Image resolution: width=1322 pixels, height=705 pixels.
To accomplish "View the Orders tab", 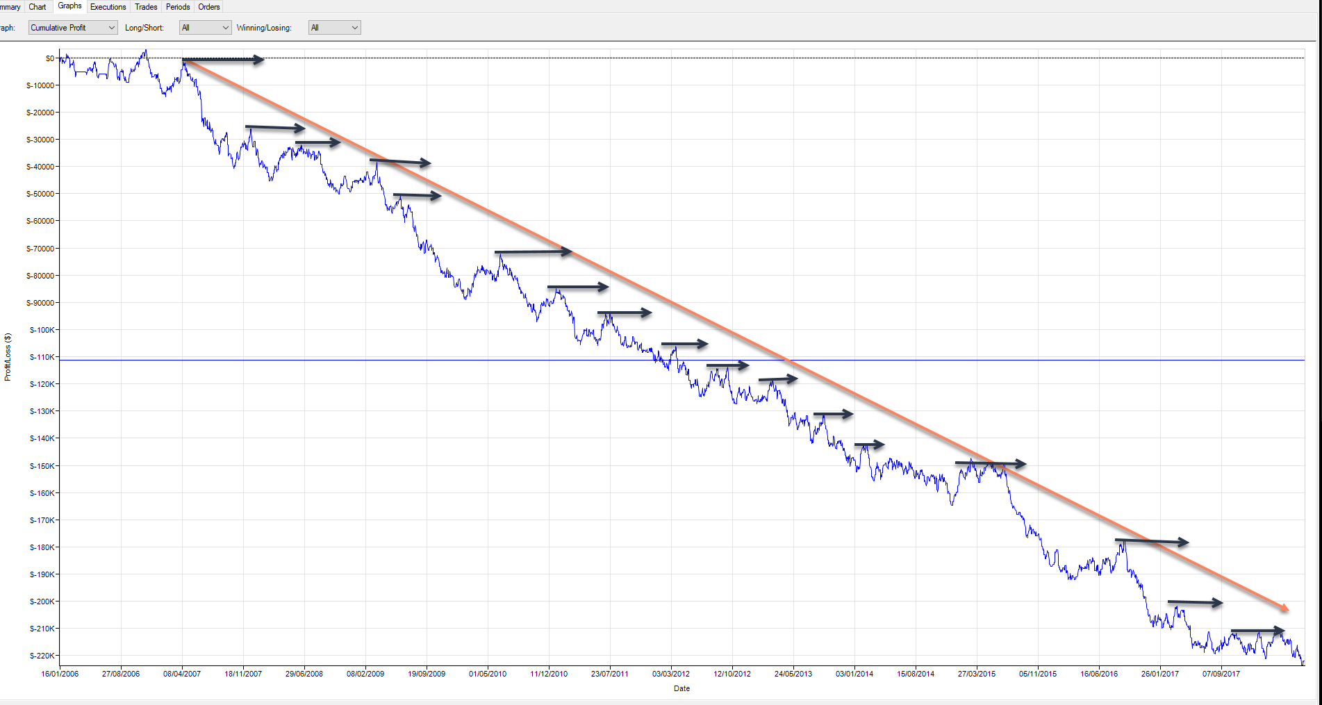I will (x=209, y=7).
